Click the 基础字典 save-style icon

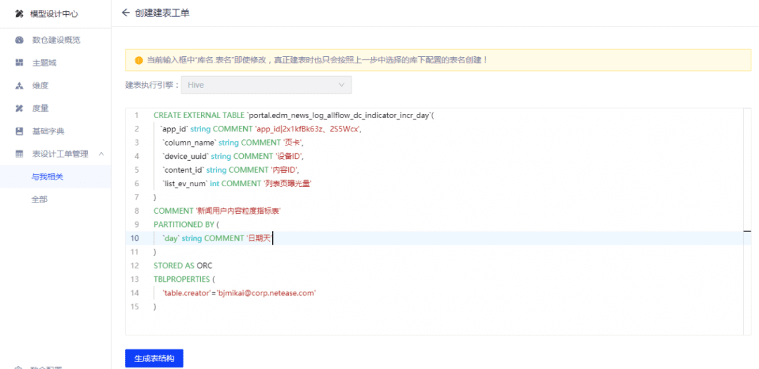pyautogui.click(x=20, y=131)
